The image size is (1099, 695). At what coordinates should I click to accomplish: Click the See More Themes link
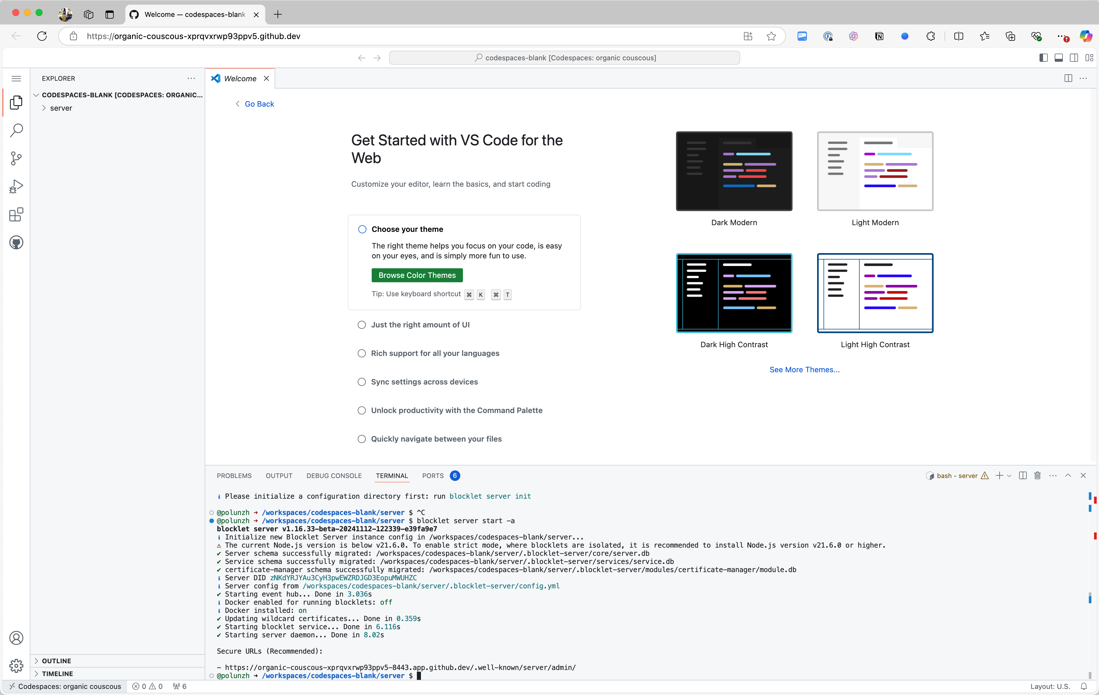pos(804,369)
